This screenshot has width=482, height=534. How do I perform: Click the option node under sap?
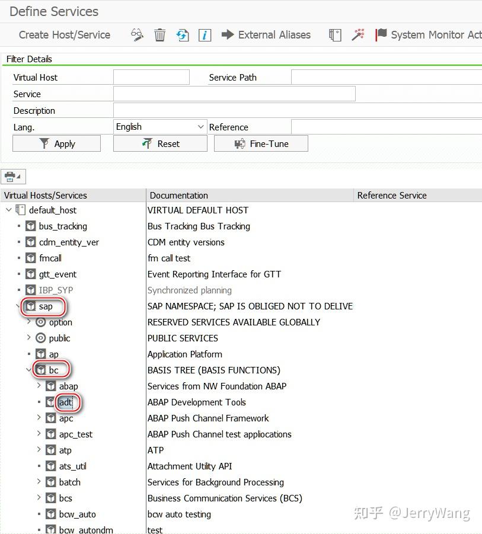tap(61, 322)
